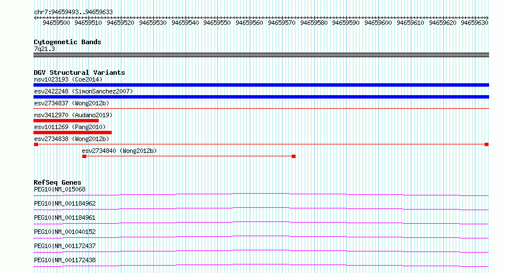Select the nsv3412970 (Audano2019) red bar

(x=66, y=121)
